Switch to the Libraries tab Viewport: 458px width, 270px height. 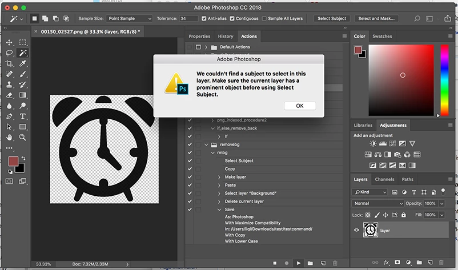point(363,125)
